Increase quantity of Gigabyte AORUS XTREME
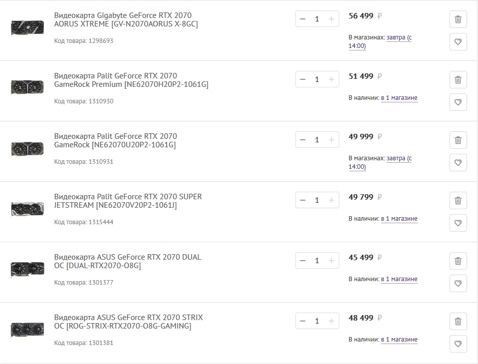Image resolution: width=478 pixels, height=364 pixels. 331,19
